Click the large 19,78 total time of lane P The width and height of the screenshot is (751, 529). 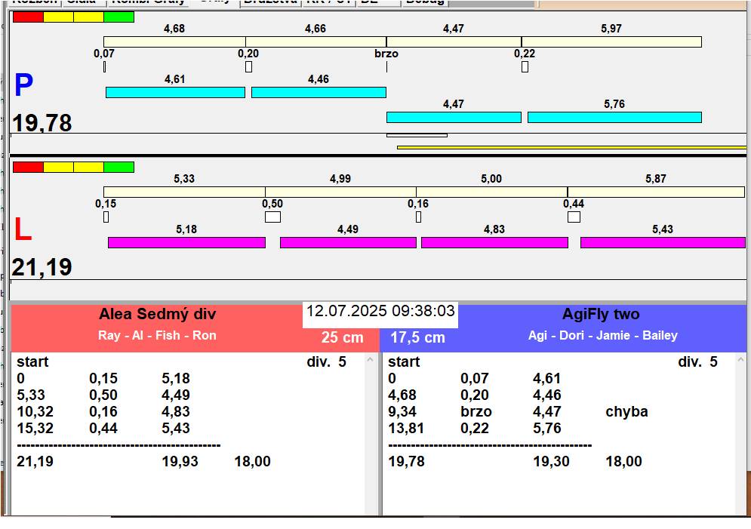click(x=42, y=122)
